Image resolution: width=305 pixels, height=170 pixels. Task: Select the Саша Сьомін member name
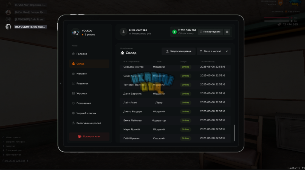pos(131,76)
